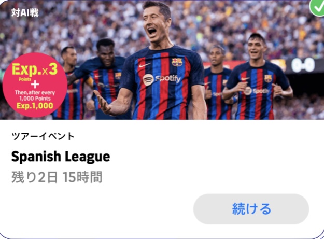Click the Spotify logo on right player's jersey
Screen dimensions: 324x239
(x=257, y=91)
